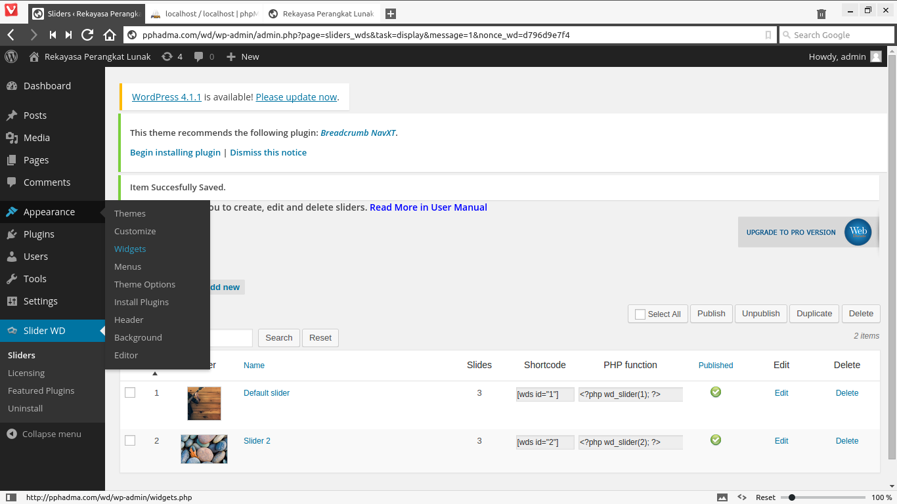
Task: Open the closed tabs trash icon
Action: [x=821, y=14]
